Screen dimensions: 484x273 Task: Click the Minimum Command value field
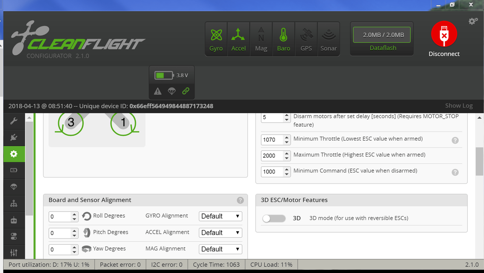pyautogui.click(x=276, y=172)
